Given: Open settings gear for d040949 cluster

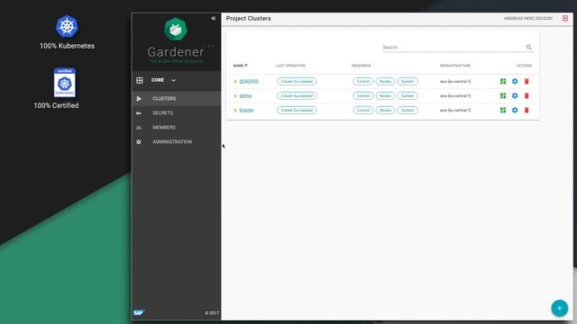Looking at the screenshot, I should (x=515, y=81).
